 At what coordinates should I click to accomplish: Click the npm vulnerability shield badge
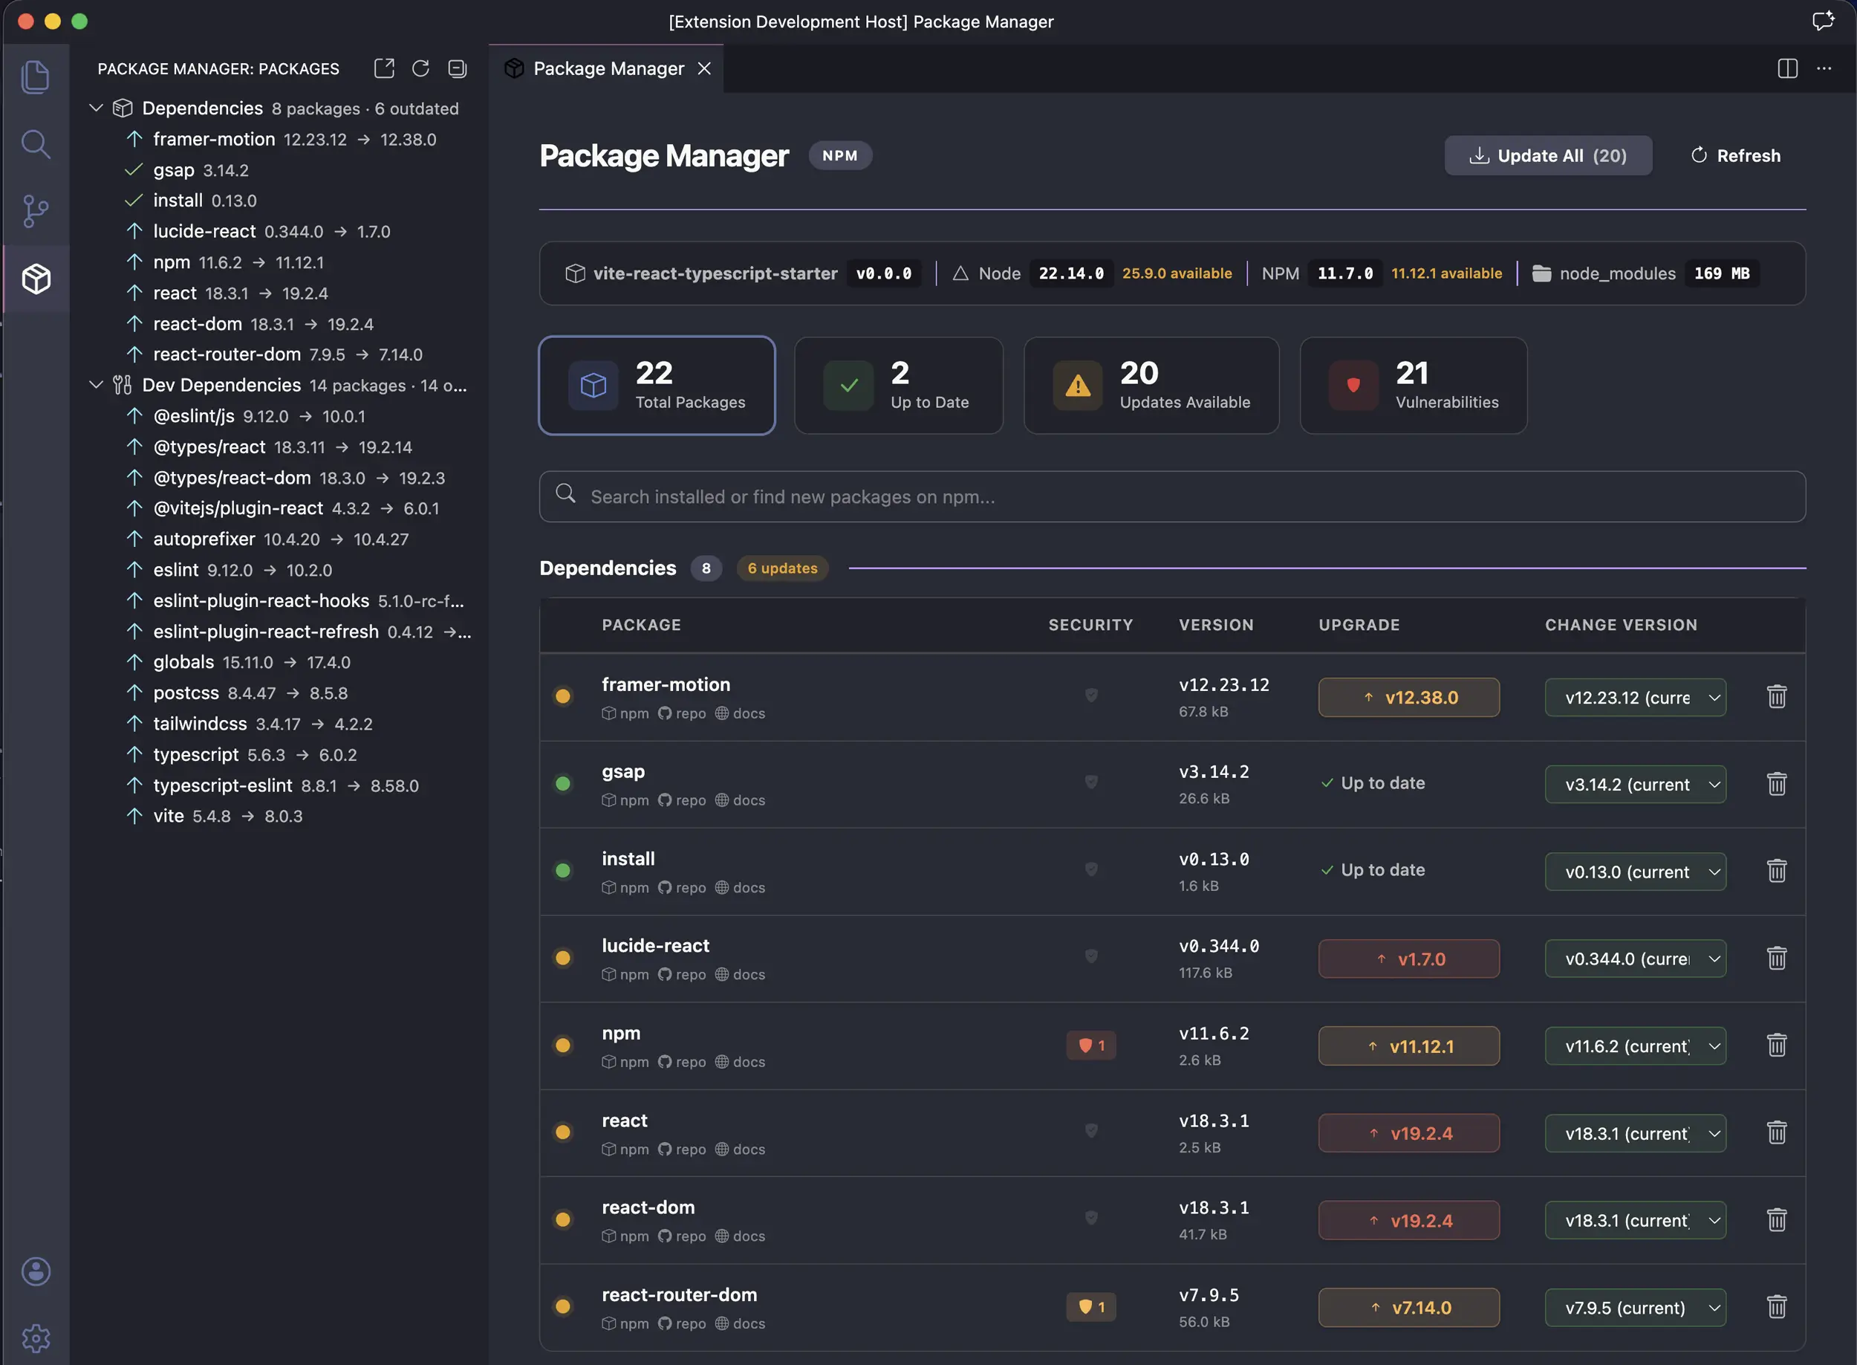click(x=1091, y=1045)
